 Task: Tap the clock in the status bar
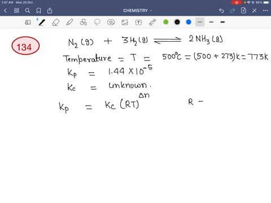click(x=7, y=2)
